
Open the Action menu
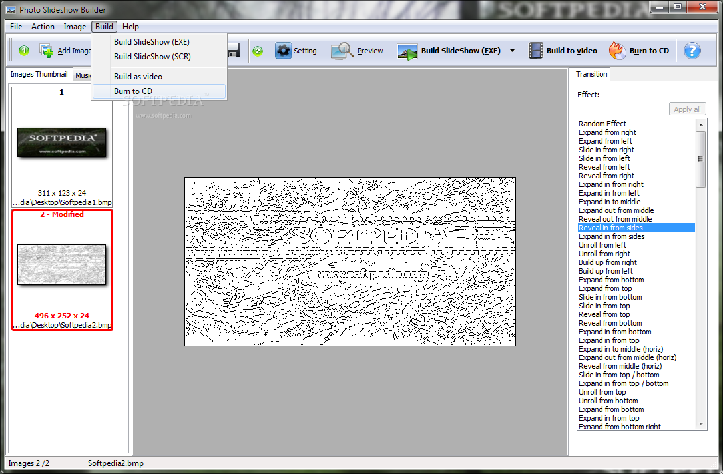tap(43, 26)
